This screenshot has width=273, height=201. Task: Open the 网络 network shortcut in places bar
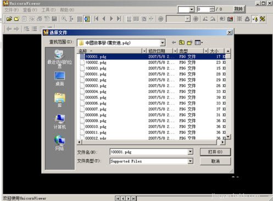coord(59,143)
